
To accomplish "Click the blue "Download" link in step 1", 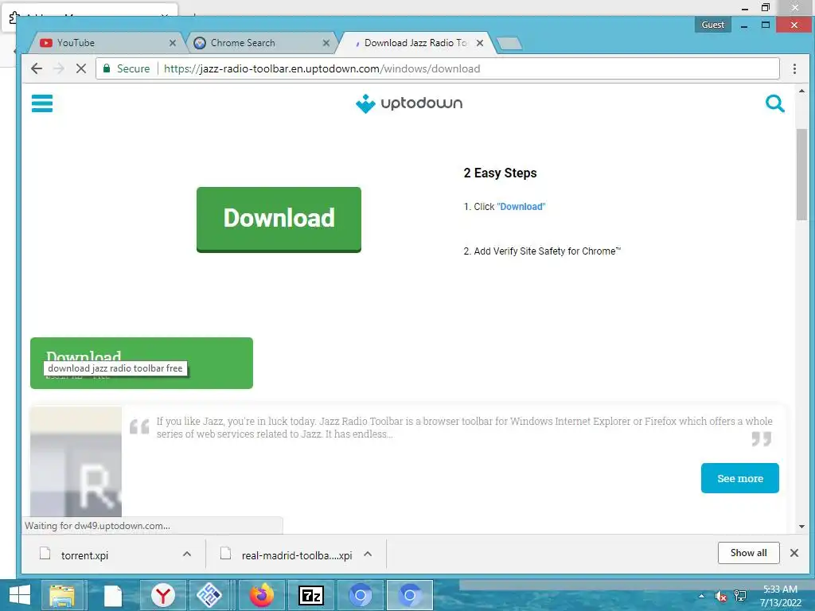I will coord(521,207).
